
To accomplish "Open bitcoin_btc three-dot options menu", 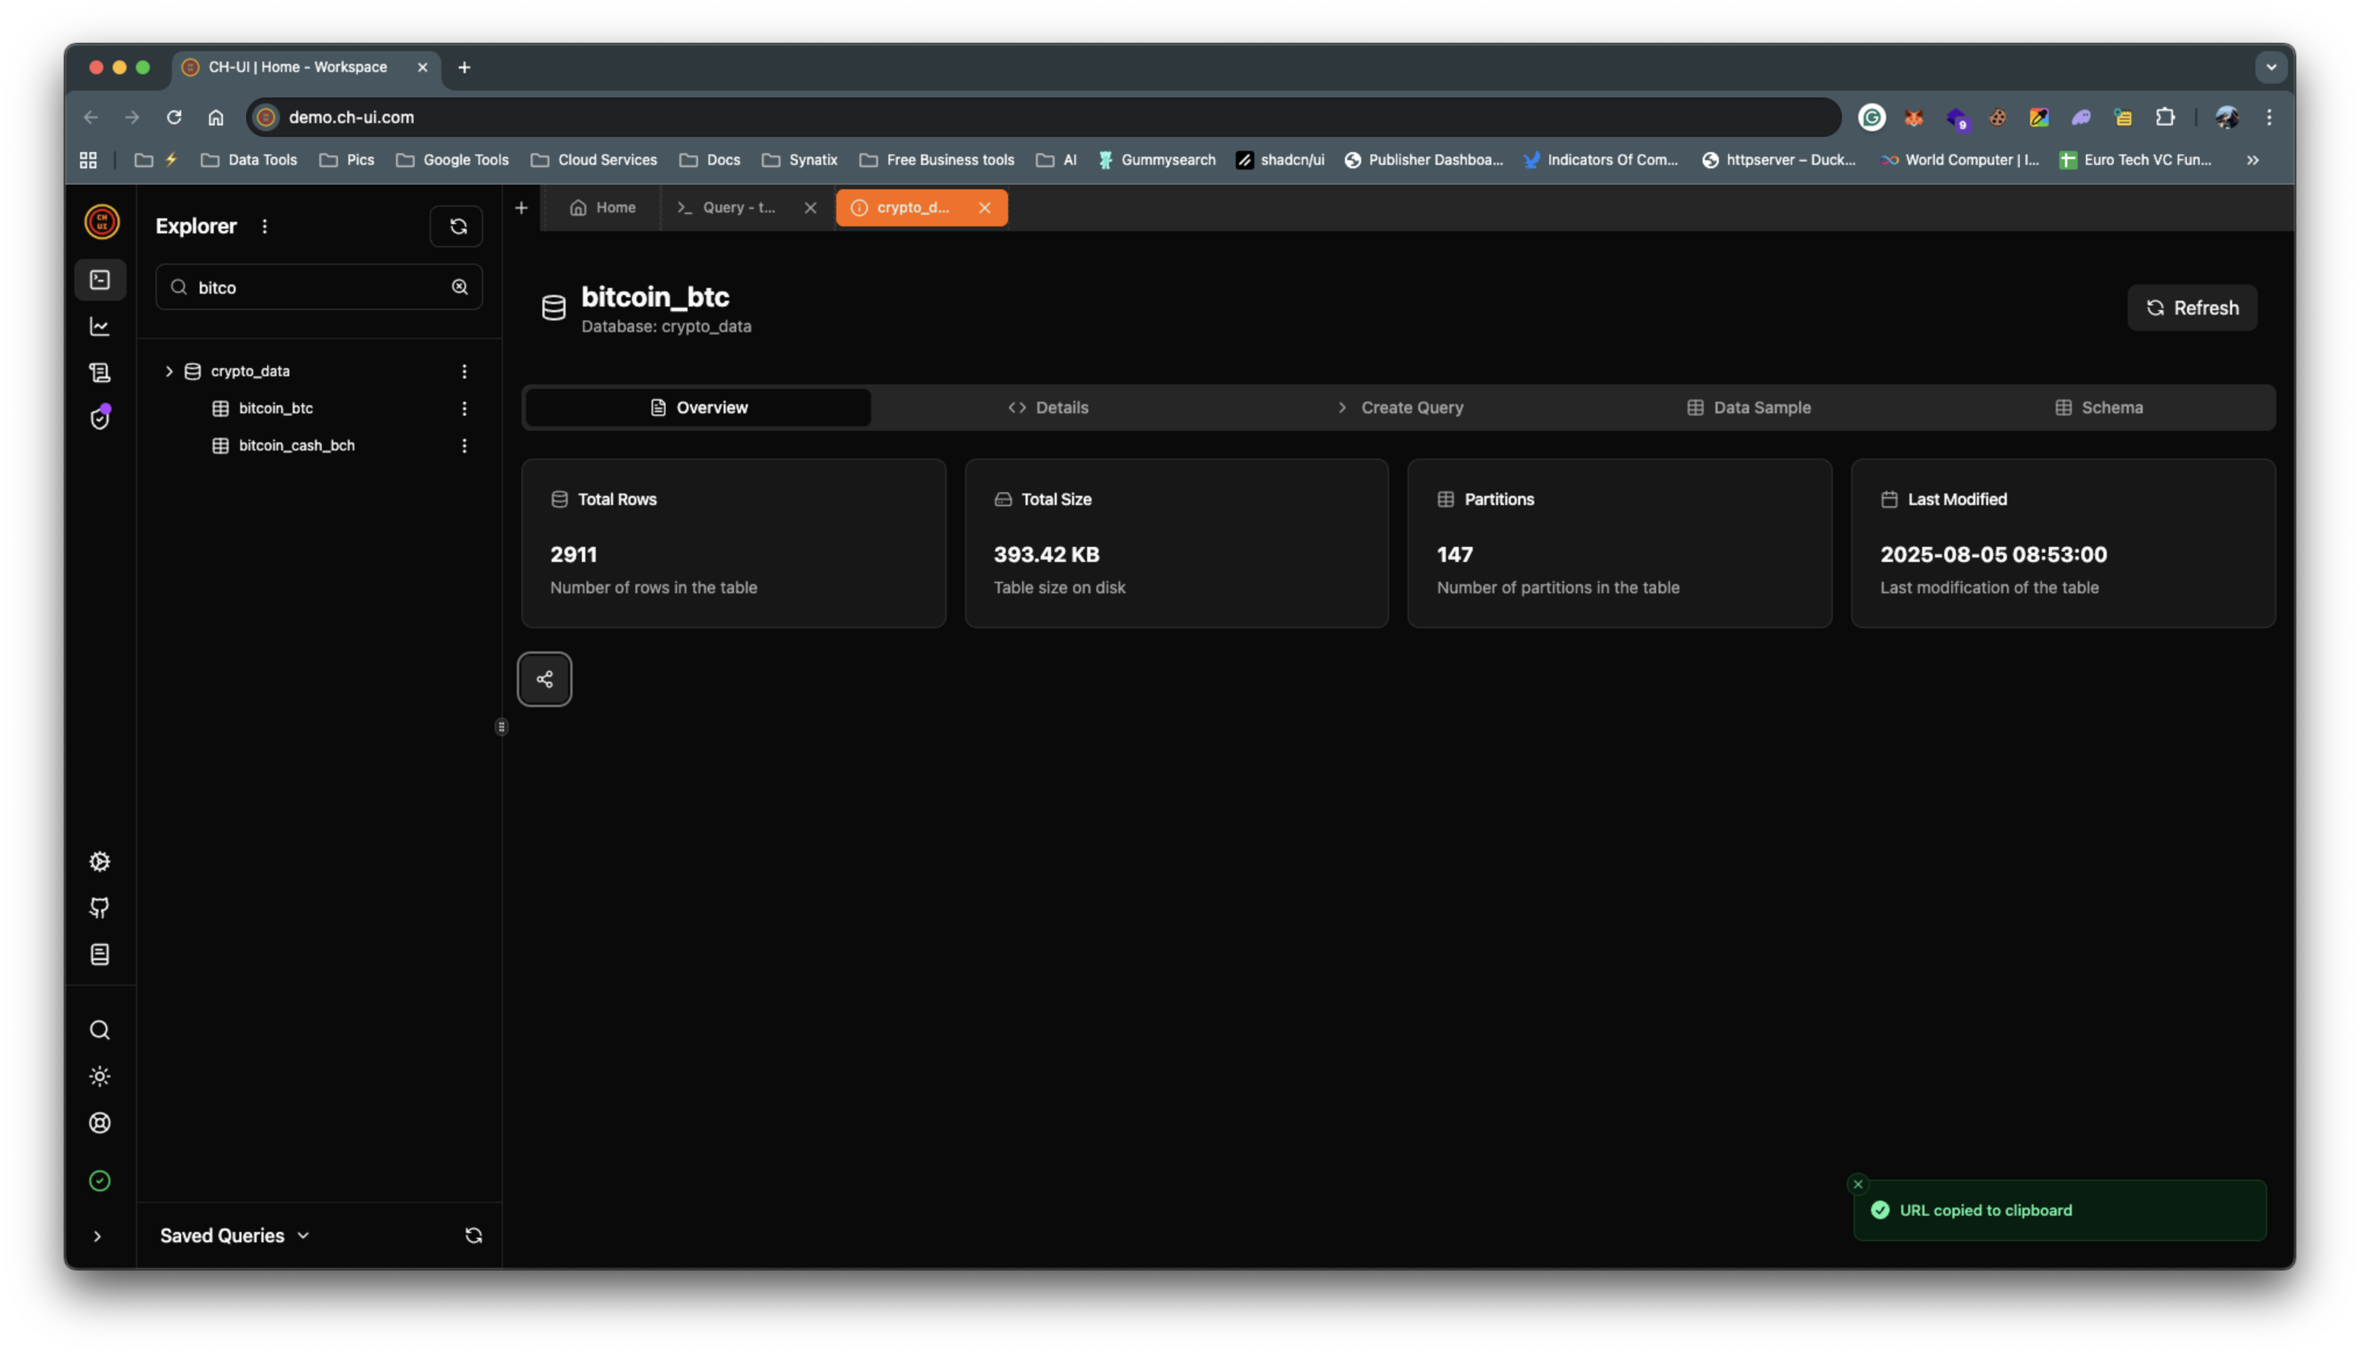I will (465, 409).
